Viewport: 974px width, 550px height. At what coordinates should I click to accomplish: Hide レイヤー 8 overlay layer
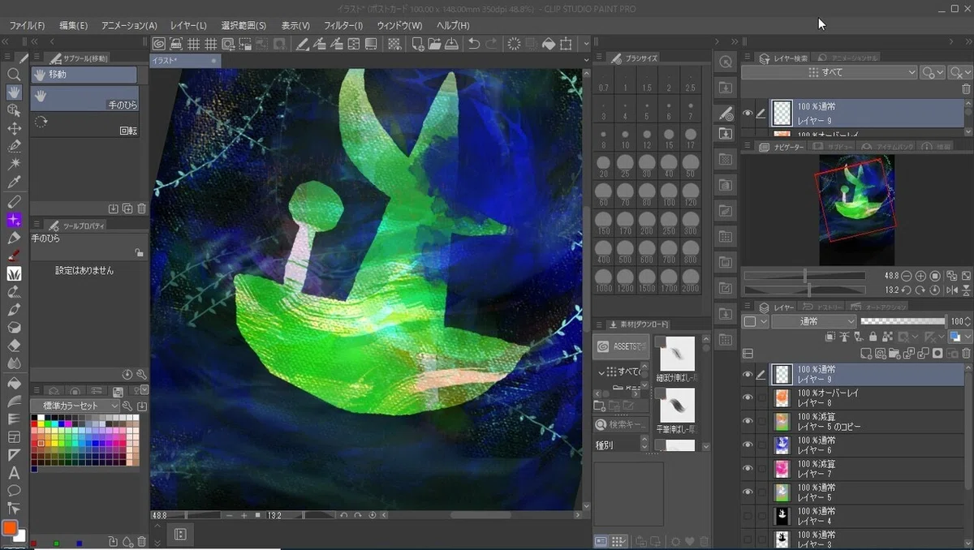748,397
